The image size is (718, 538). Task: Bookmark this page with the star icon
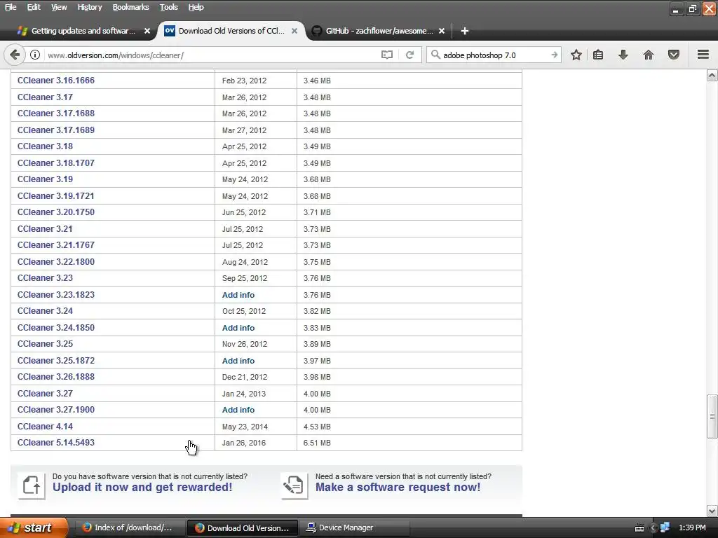576,55
